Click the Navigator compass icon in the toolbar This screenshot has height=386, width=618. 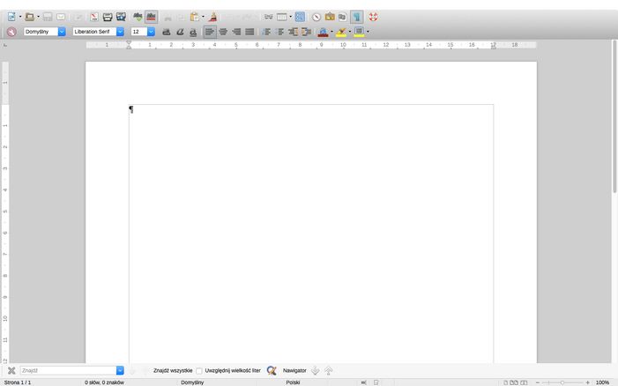coord(316,17)
